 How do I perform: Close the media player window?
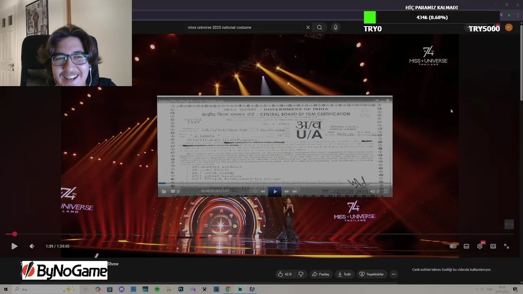click(x=387, y=100)
